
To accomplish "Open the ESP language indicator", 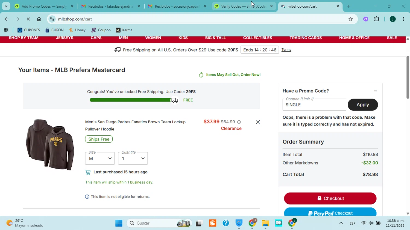I will [352, 223].
